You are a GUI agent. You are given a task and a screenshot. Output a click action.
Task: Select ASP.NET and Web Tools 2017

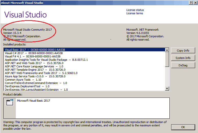(34, 63)
